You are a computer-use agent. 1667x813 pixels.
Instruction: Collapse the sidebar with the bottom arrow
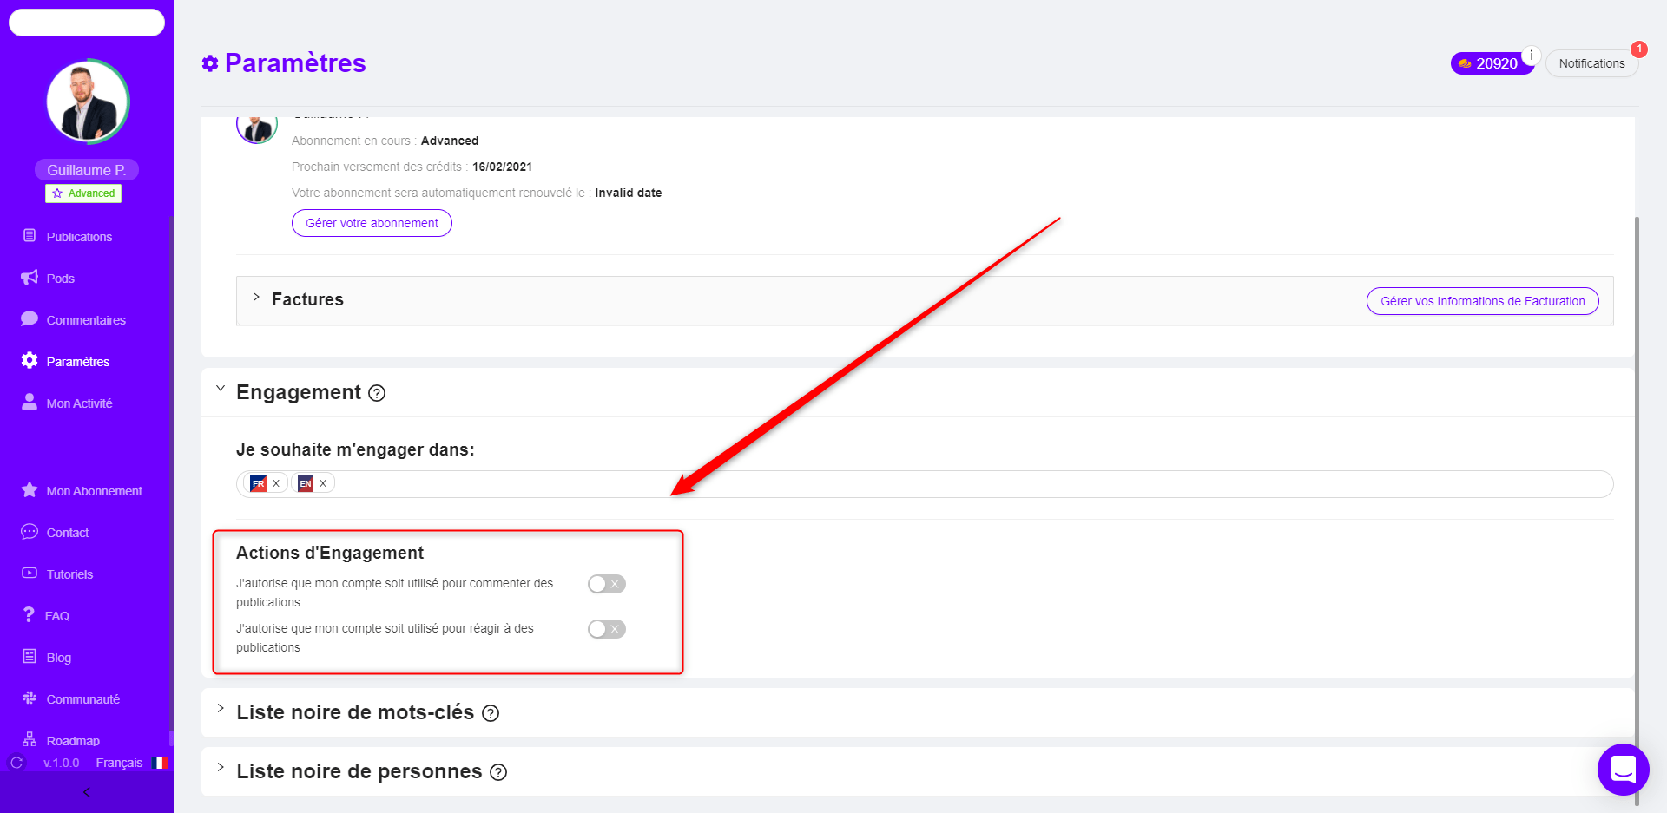tap(87, 792)
